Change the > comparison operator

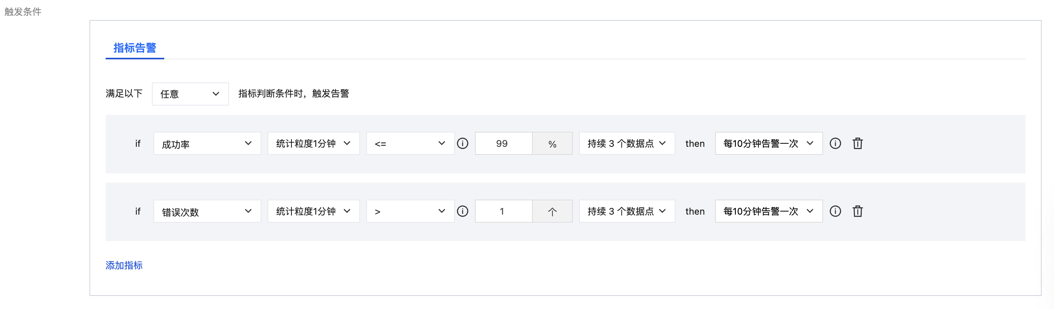click(410, 211)
